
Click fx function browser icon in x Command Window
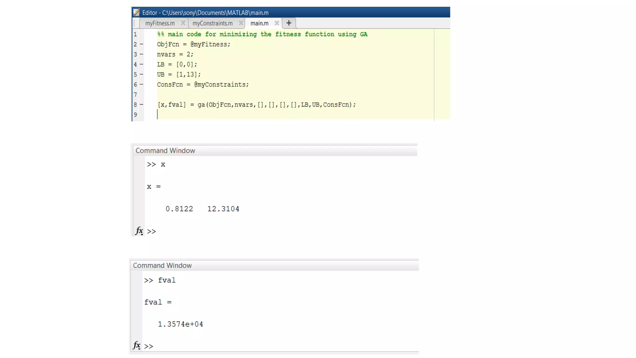(x=139, y=231)
